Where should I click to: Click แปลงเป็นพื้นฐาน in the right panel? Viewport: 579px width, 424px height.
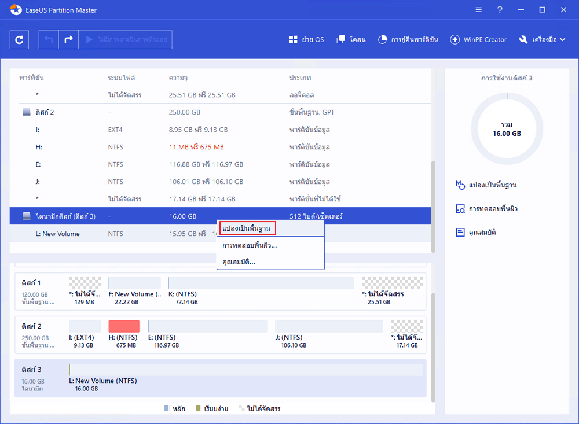[493, 185]
